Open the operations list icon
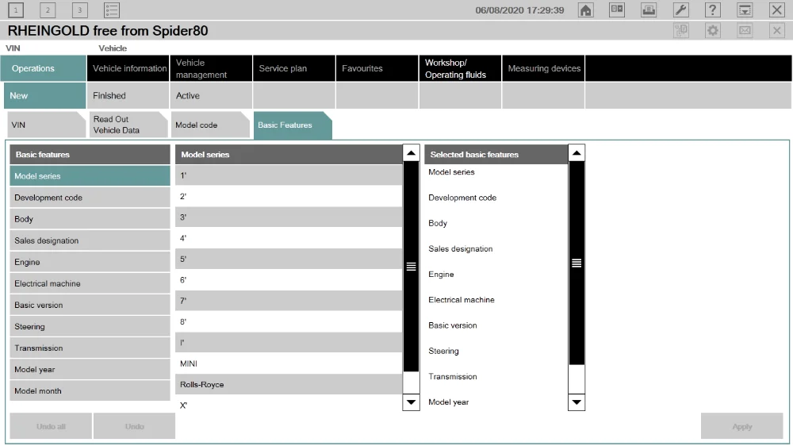Image resolution: width=793 pixels, height=446 pixels. [x=112, y=10]
